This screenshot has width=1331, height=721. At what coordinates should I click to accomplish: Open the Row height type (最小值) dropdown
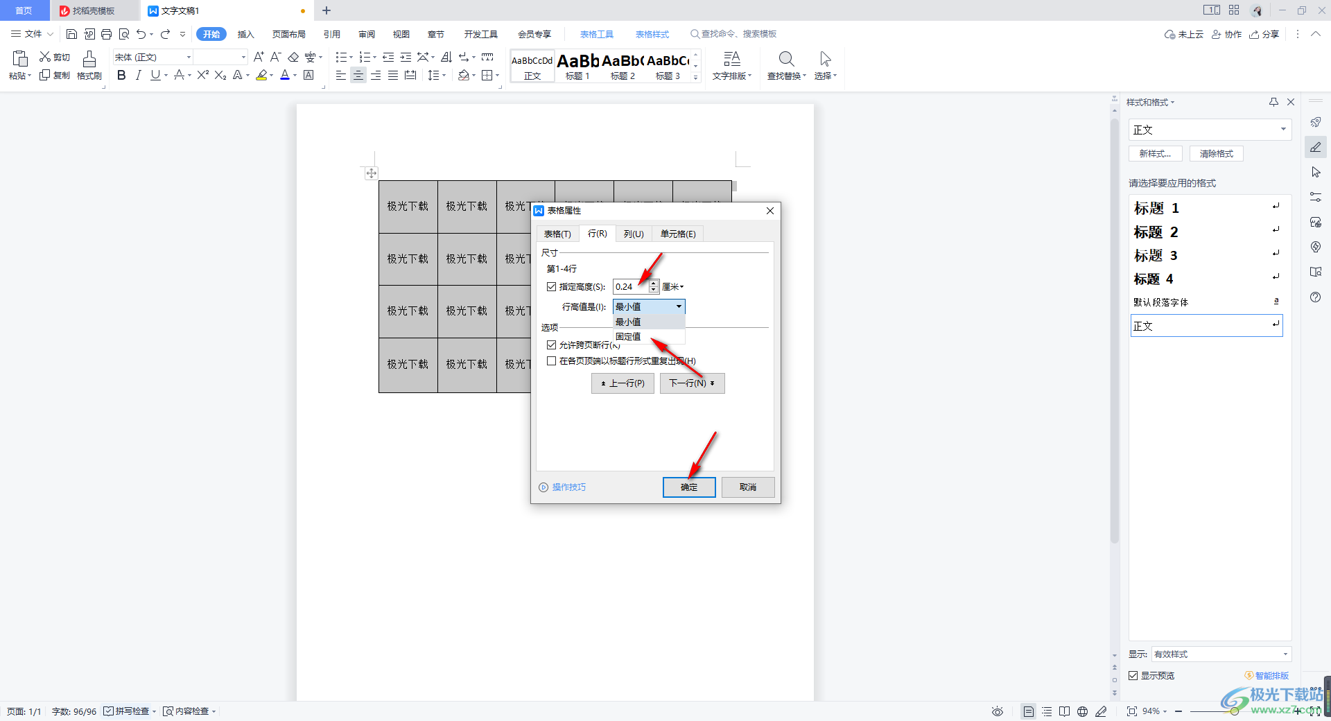pyautogui.click(x=649, y=306)
